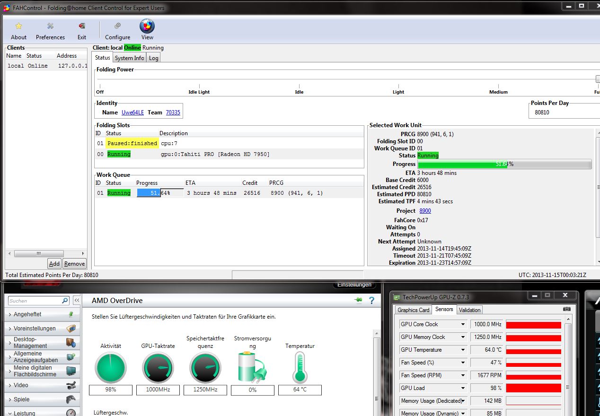Open the team 70335 link

point(173,113)
